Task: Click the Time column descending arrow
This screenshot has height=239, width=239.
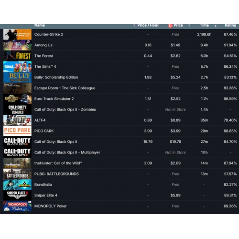Action: click(216, 26)
